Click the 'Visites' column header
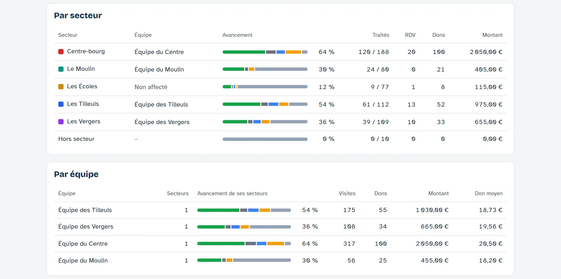The width and height of the screenshot is (561, 279). coord(347,193)
